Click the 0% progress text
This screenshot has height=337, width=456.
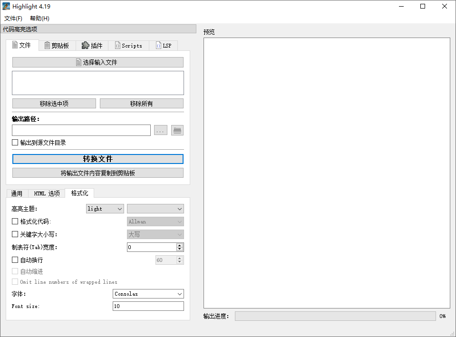pyautogui.click(x=443, y=316)
